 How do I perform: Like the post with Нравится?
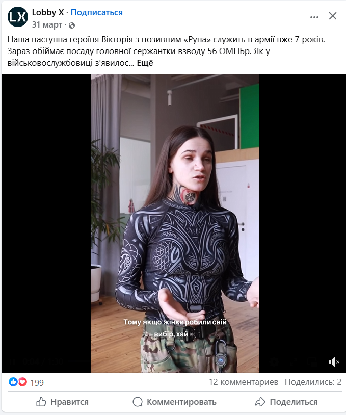(x=62, y=402)
